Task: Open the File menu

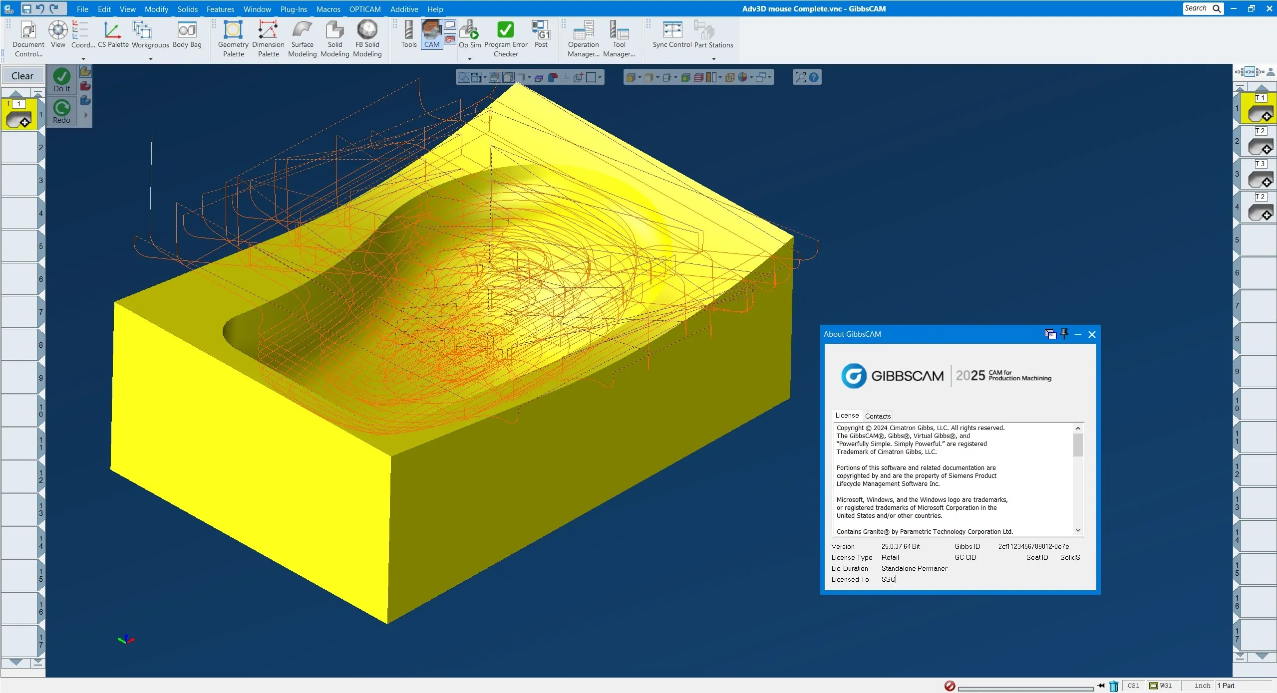Action: [82, 9]
